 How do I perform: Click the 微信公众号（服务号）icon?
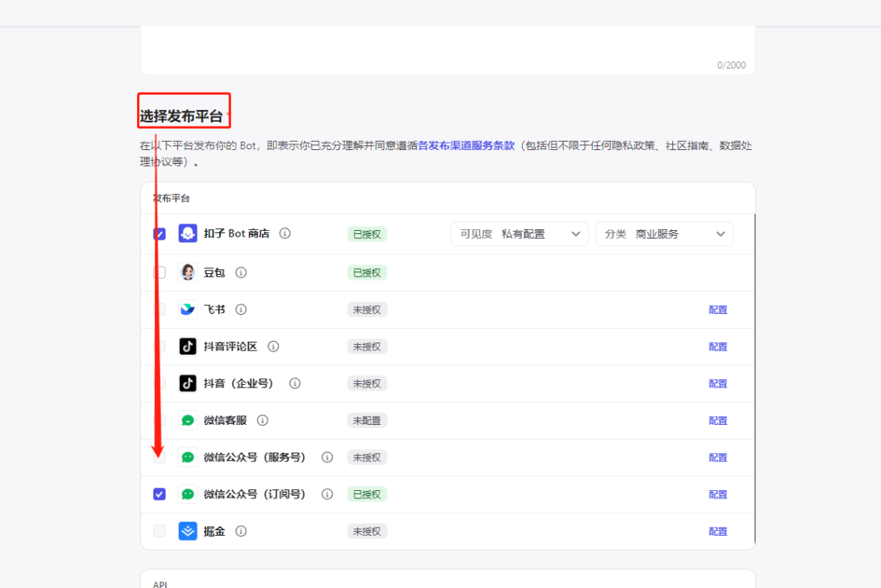(188, 458)
